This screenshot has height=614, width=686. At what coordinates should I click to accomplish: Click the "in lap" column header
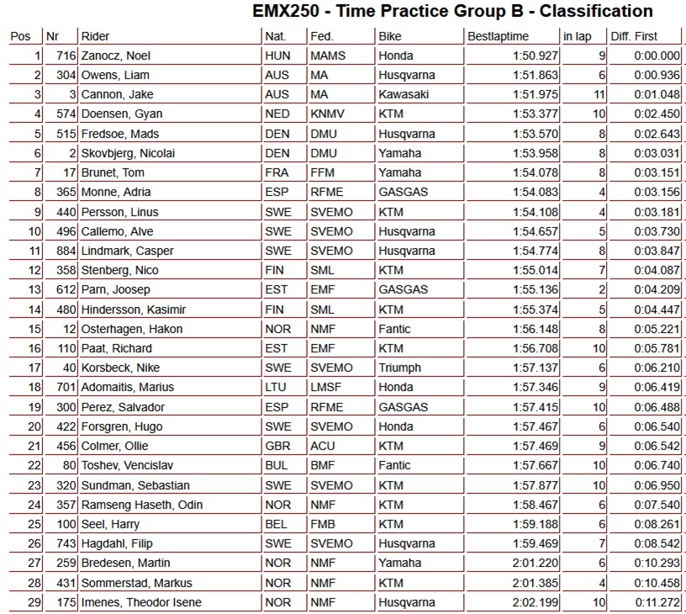tap(579, 36)
